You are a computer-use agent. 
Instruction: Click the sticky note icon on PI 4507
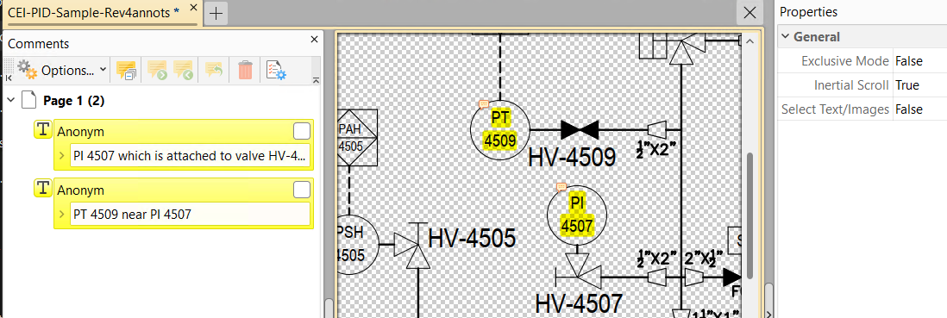coord(561,187)
